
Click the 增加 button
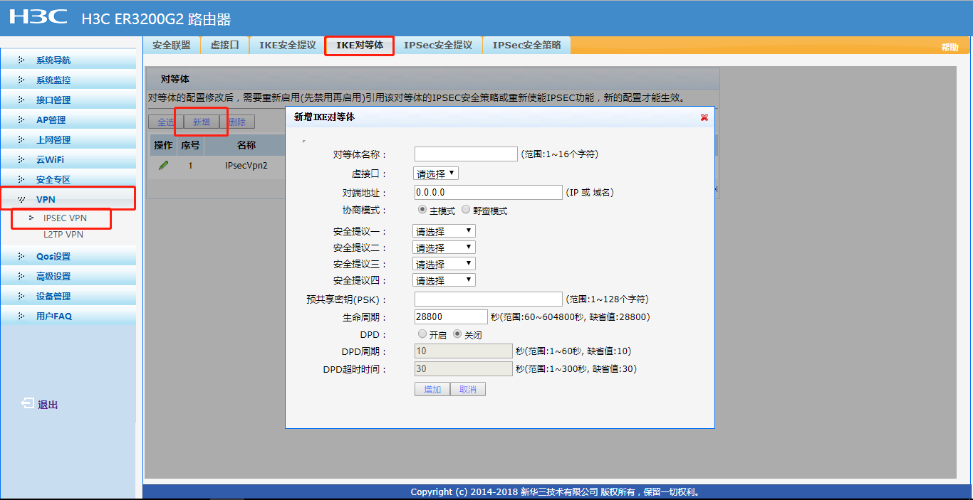click(x=432, y=389)
